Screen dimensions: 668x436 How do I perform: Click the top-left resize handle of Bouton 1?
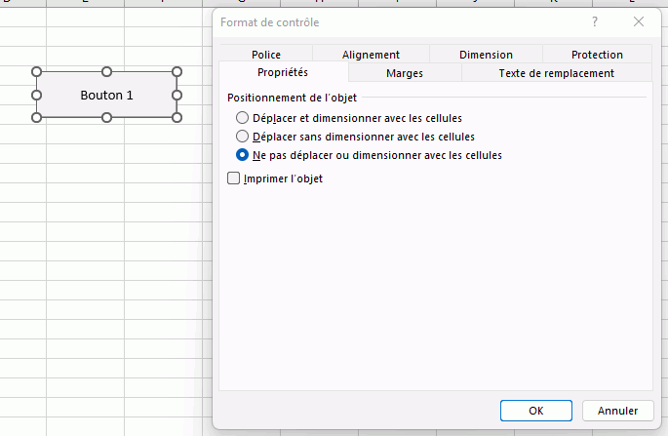pos(37,71)
